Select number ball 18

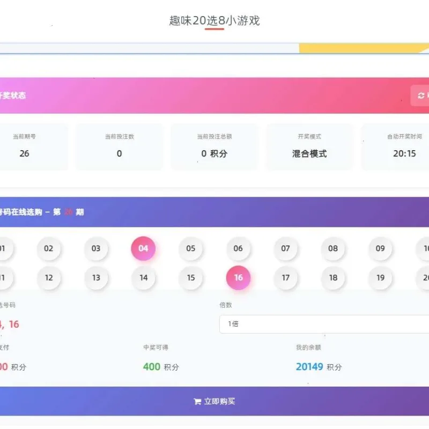click(x=333, y=278)
